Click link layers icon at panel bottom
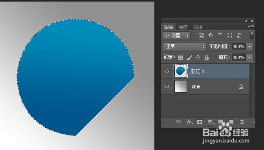 pos(178,122)
